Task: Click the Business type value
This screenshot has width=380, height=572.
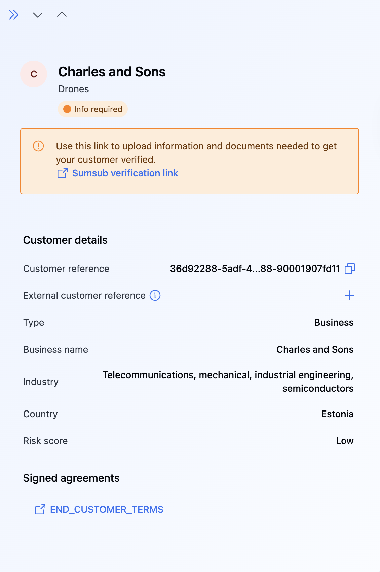Action: coord(334,322)
